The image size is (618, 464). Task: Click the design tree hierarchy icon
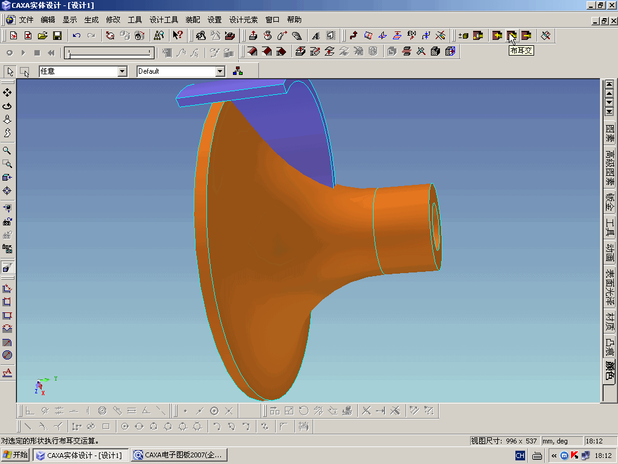[238, 71]
